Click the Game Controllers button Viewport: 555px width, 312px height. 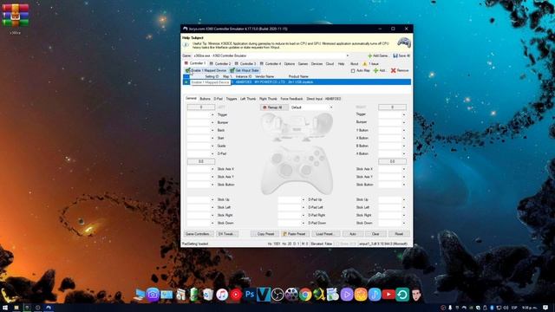[199, 234]
